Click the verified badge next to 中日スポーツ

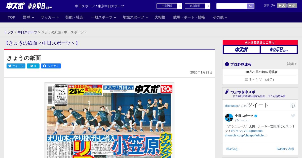[x=256, y=116]
